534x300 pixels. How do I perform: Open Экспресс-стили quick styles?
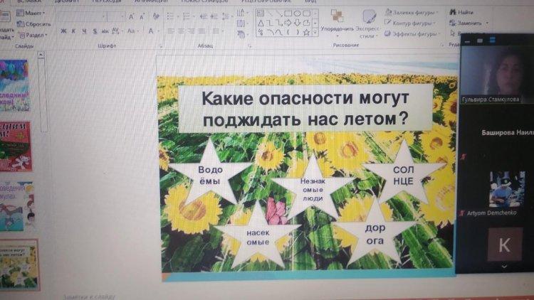coord(368,23)
